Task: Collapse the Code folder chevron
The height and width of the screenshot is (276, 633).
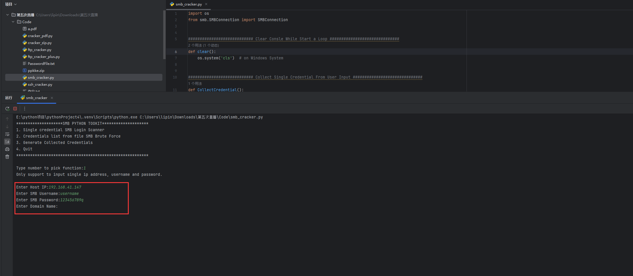Action: (13, 22)
